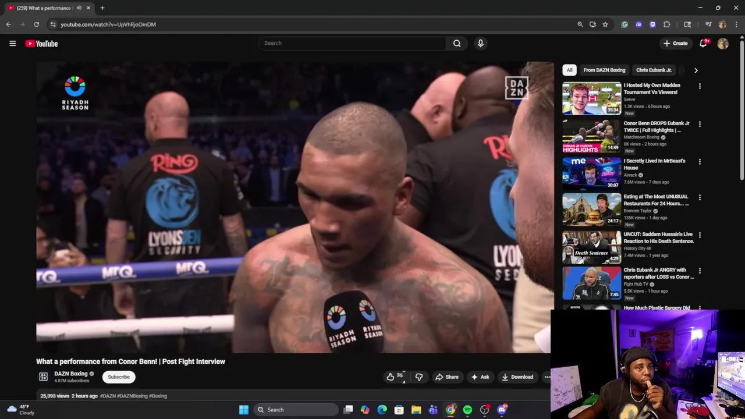Click the Create button

[x=675, y=43]
